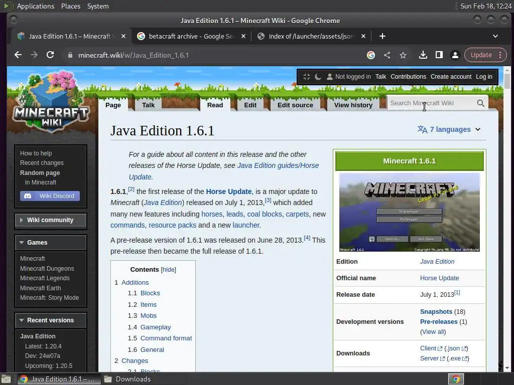Click the Log in link
The image size is (514, 385).
point(484,77)
